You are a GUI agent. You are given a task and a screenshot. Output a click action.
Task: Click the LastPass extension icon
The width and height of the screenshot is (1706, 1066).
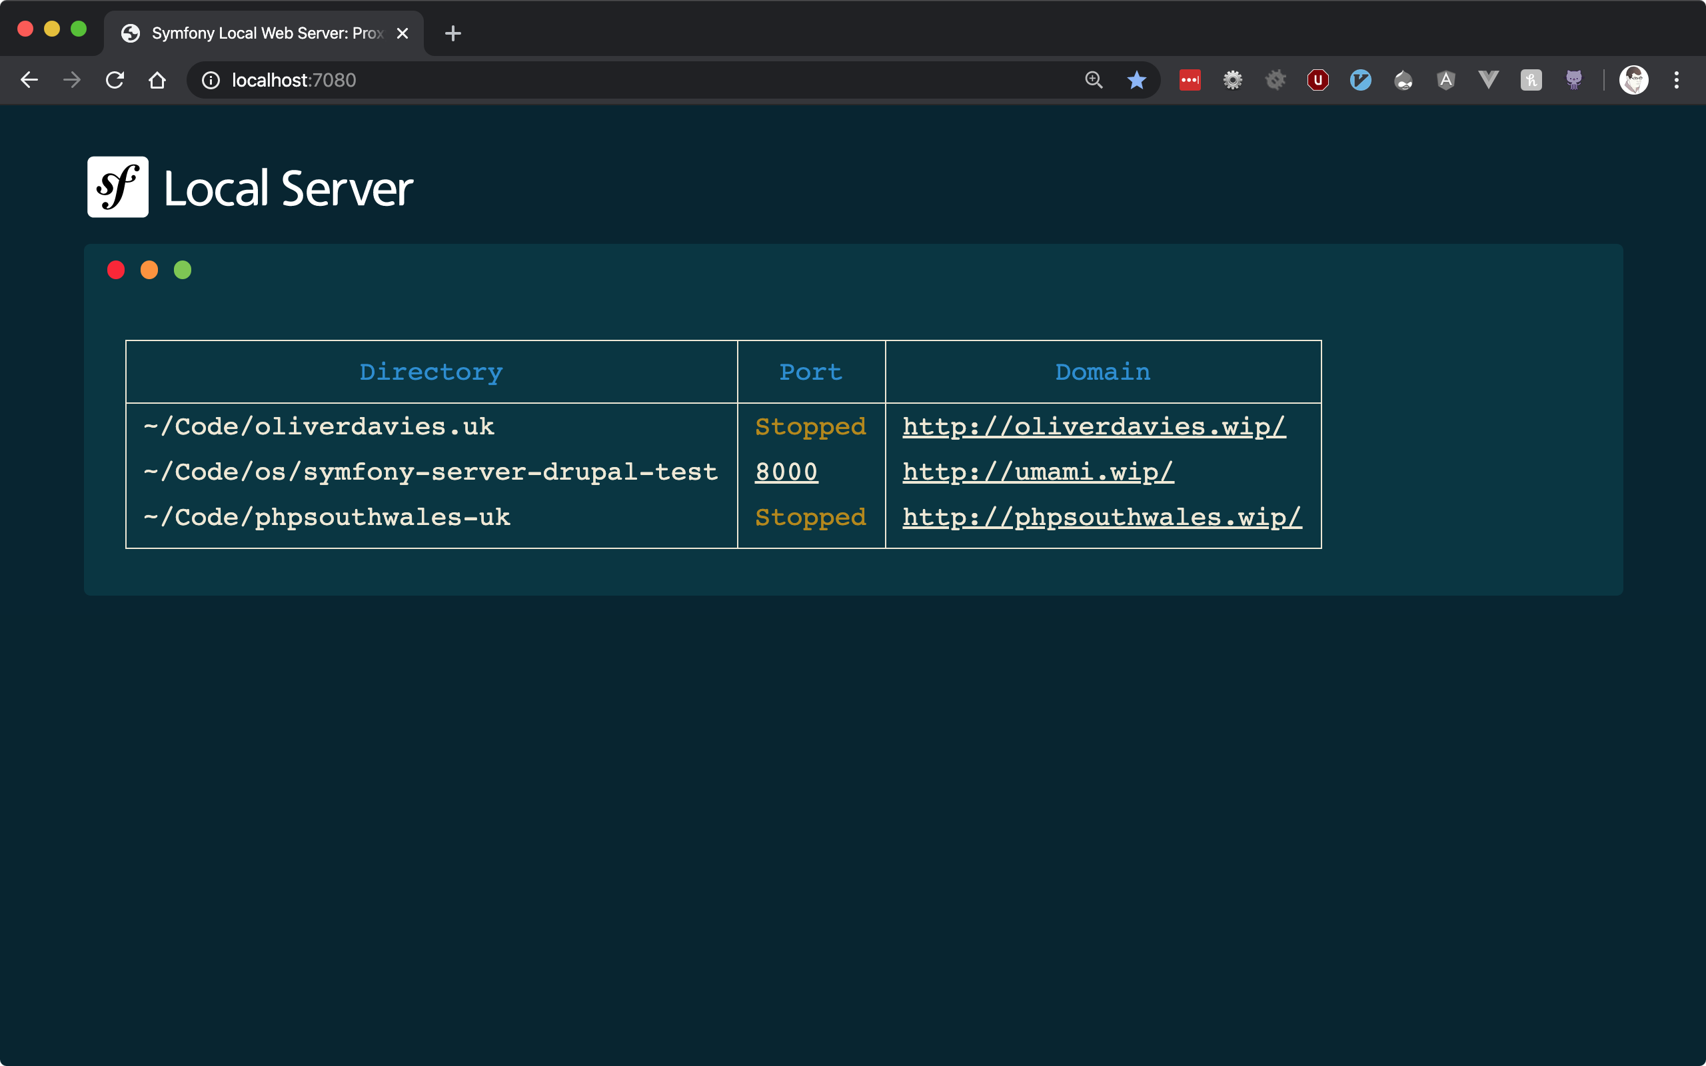tap(1190, 80)
